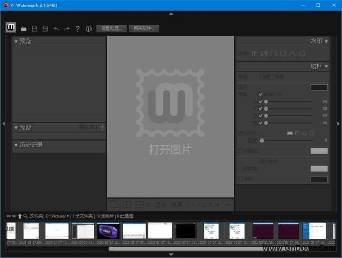Viewport: 342px width, 258px height.
Task: Collapse the 预览 preview panel
Action: tap(16, 41)
